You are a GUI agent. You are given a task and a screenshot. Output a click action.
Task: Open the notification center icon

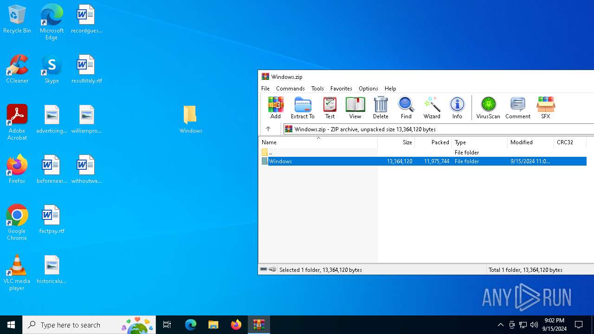click(579, 325)
